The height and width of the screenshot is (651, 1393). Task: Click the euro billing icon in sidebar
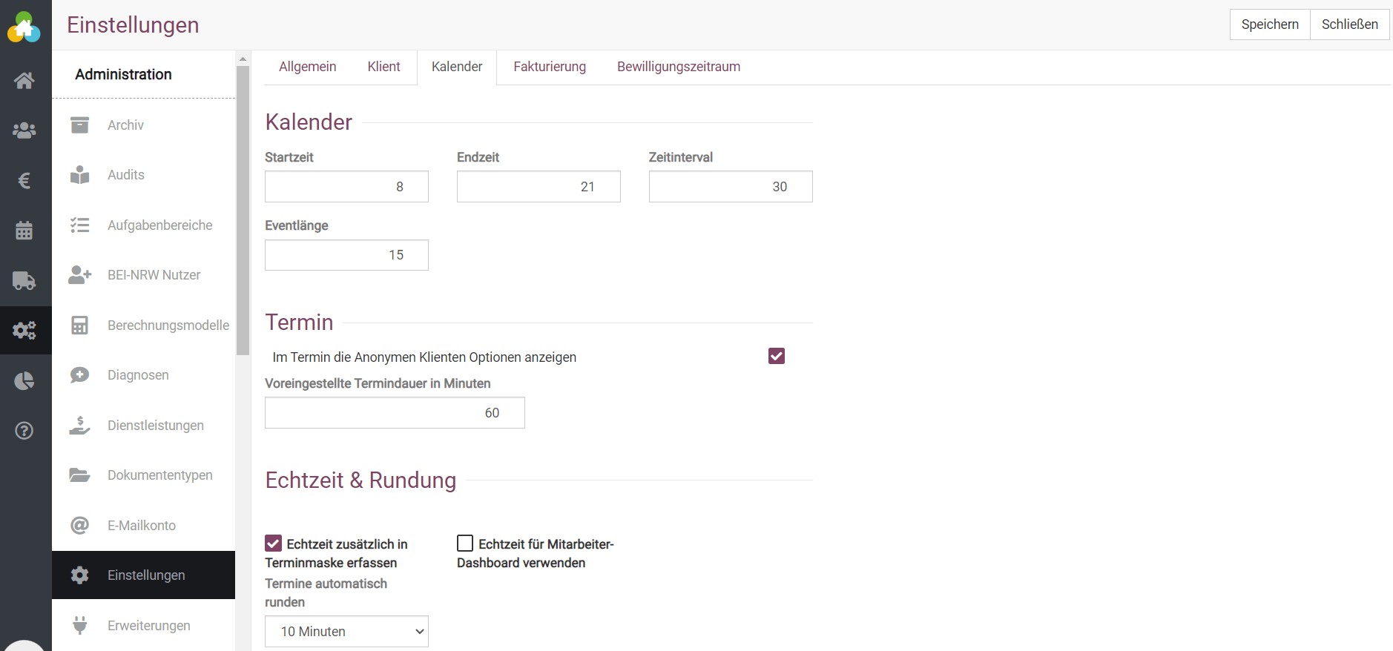coord(24,181)
